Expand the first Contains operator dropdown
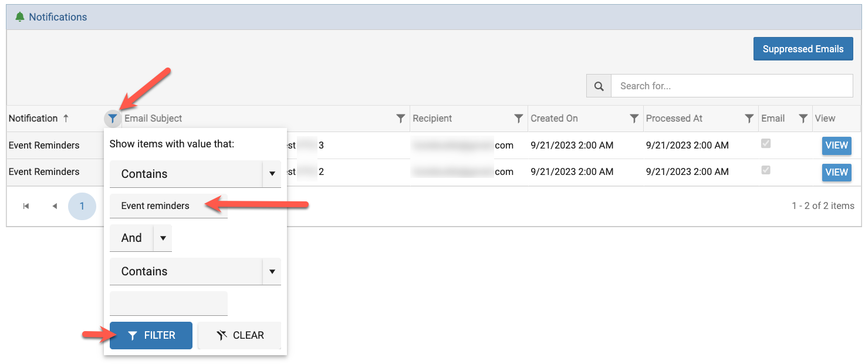The height and width of the screenshot is (364, 865). pyautogui.click(x=272, y=174)
